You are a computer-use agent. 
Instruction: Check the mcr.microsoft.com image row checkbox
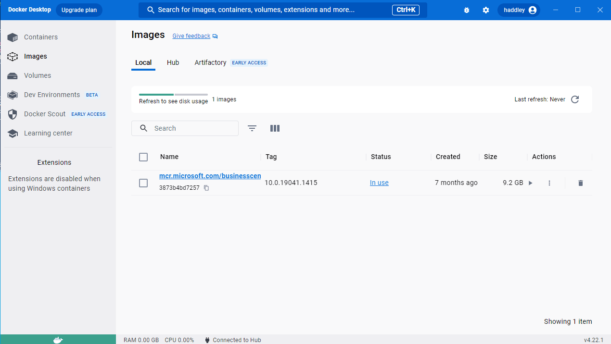[x=143, y=183]
